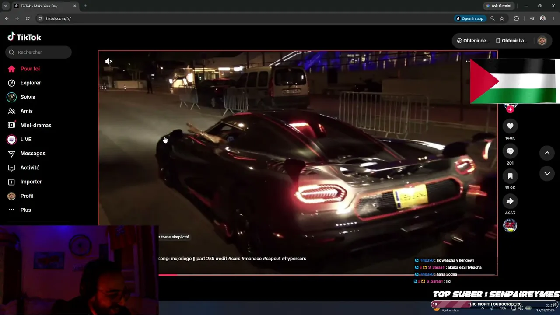Open the #hypercars hashtag
This screenshot has height=315, width=560.
[294, 259]
